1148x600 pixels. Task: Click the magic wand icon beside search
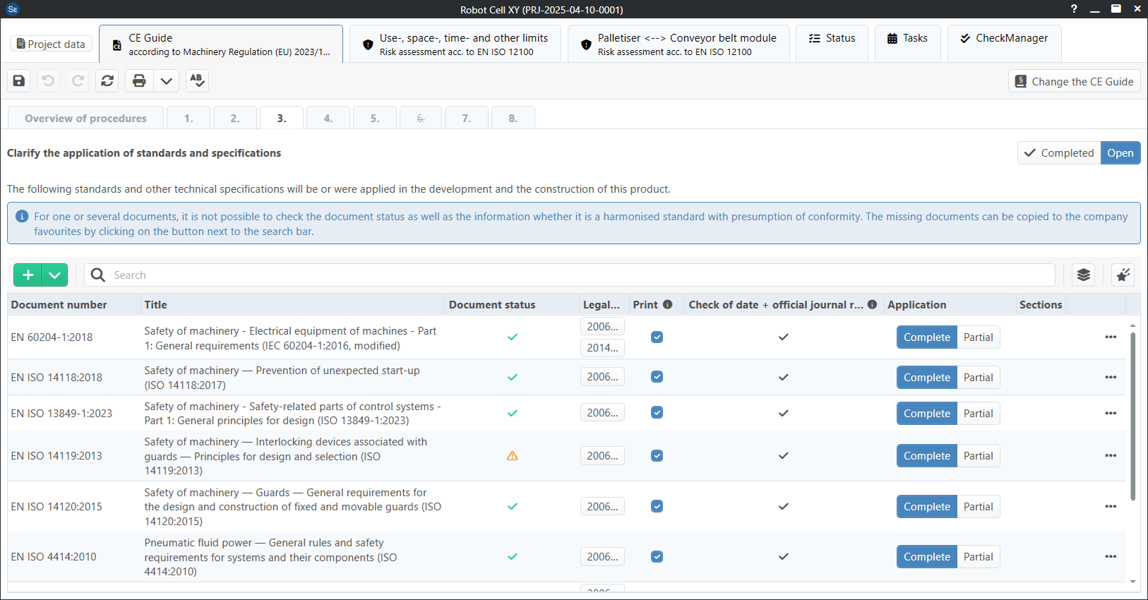click(1123, 275)
